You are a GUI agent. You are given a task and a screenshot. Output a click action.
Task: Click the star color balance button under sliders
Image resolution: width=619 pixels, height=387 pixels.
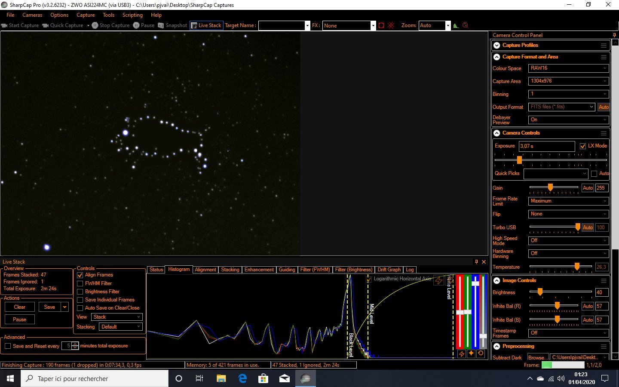[x=471, y=353]
